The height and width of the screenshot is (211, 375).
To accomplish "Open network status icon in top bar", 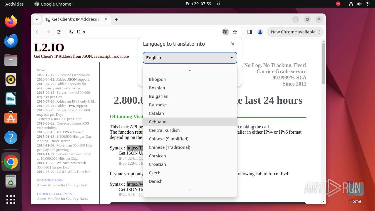I will [x=351, y=4].
